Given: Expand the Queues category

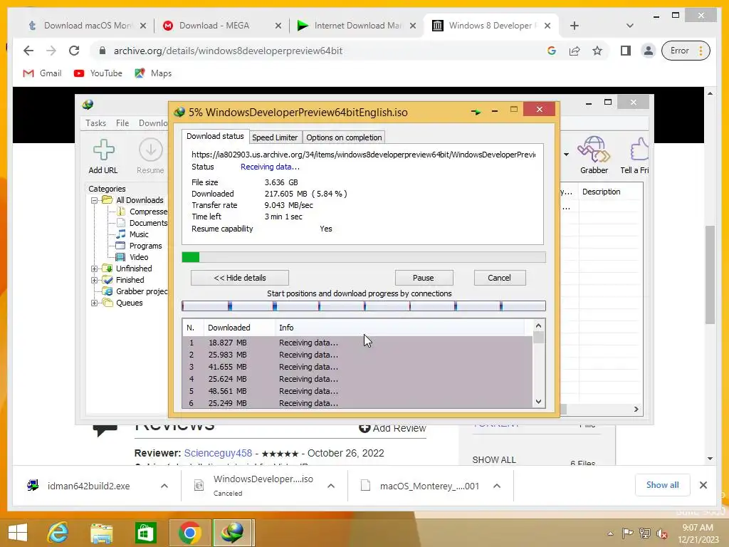Looking at the screenshot, I should tap(95, 303).
